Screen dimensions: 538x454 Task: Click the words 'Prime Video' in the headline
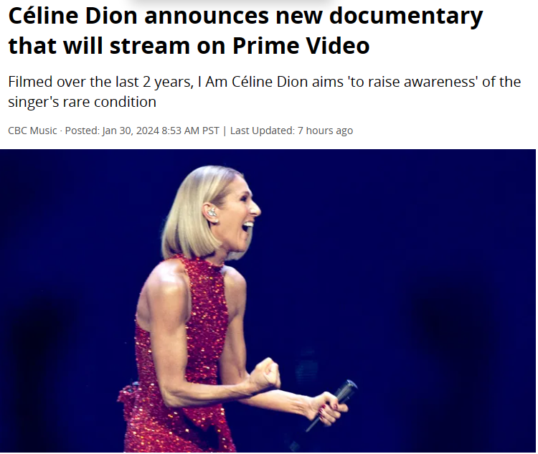click(x=301, y=46)
